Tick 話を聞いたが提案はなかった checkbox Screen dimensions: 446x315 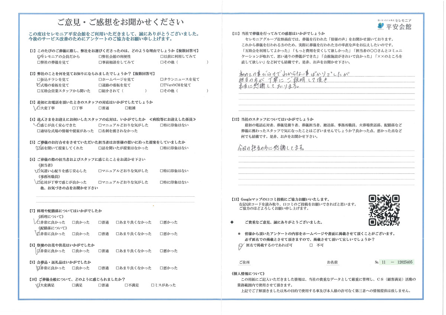(100, 148)
